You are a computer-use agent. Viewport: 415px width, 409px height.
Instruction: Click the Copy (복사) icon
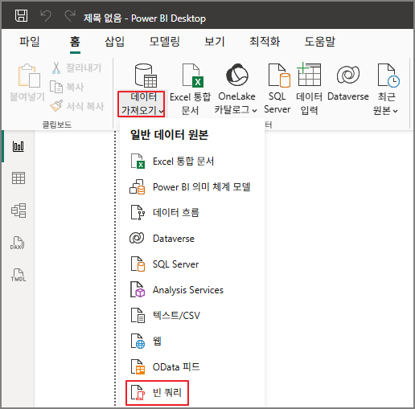click(x=56, y=87)
